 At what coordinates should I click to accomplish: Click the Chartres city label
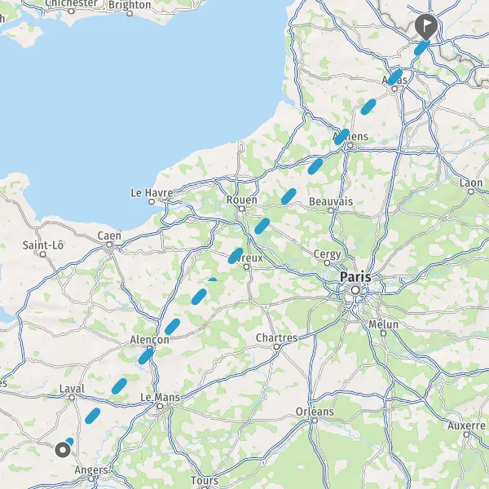coord(276,337)
